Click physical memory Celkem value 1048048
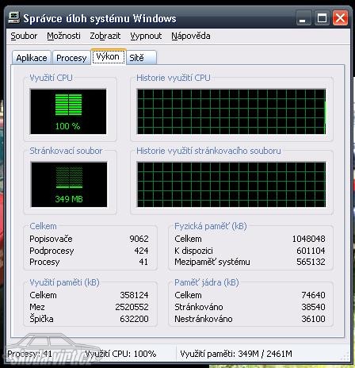 [308, 239]
